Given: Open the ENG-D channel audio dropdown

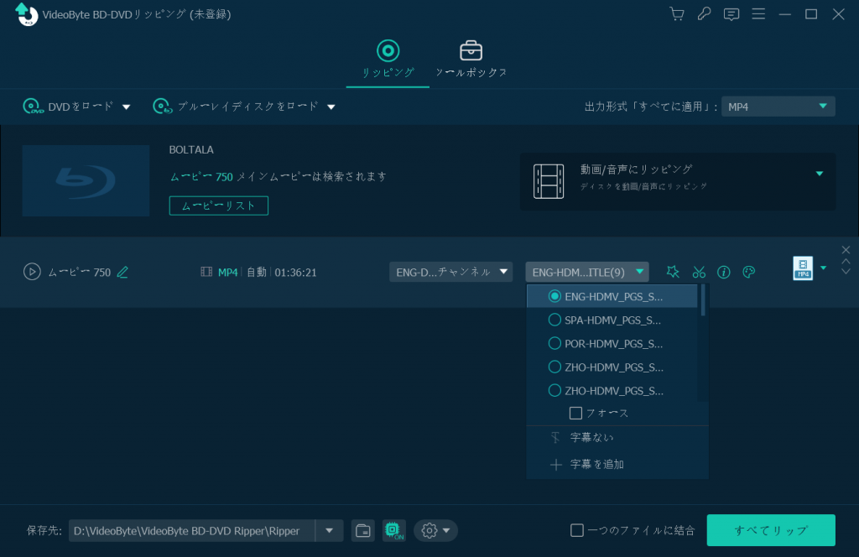Looking at the screenshot, I should 450,272.
